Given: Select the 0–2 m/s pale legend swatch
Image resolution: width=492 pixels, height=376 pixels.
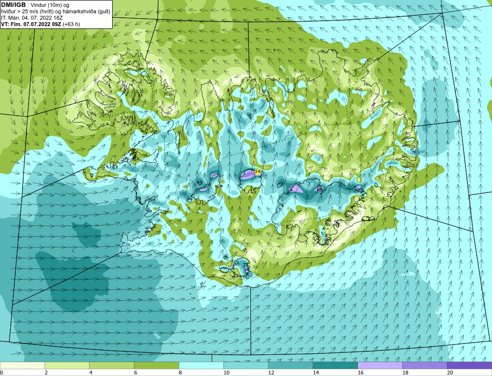Looking at the screenshot, I should pos(22,365).
